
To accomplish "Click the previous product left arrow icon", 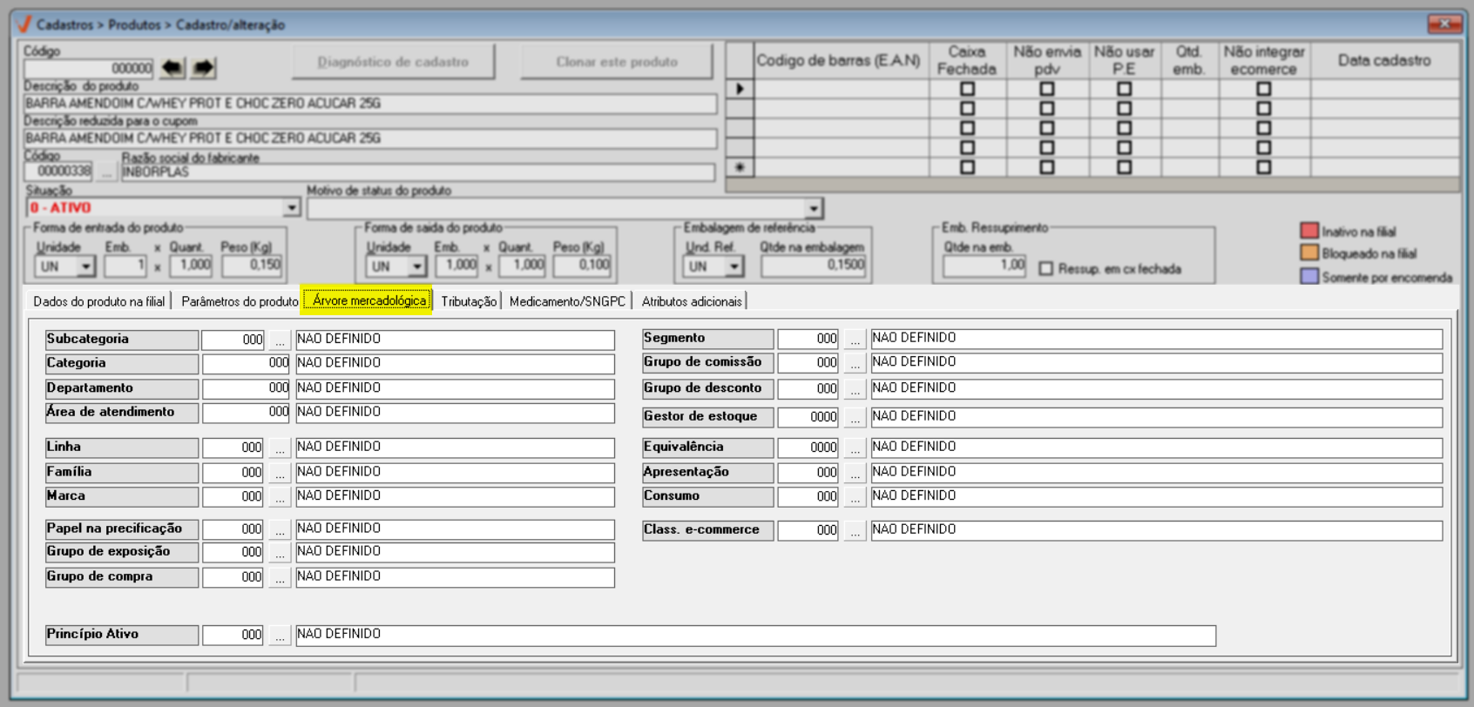I will [172, 68].
